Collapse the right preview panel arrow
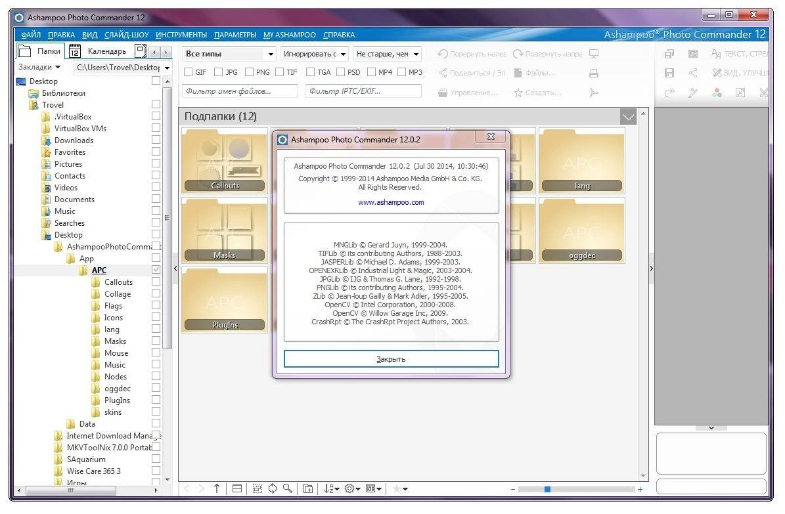 pyautogui.click(x=651, y=268)
